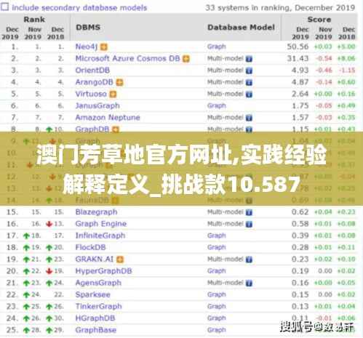Image resolution: width=363 pixels, height=338 pixels.
Task: Open the GraphDB link
Action: tap(92, 129)
